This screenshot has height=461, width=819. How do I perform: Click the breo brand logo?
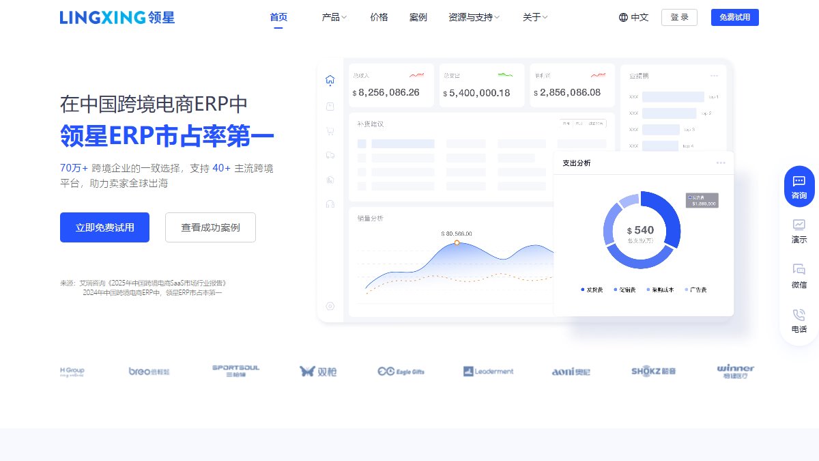coord(149,372)
